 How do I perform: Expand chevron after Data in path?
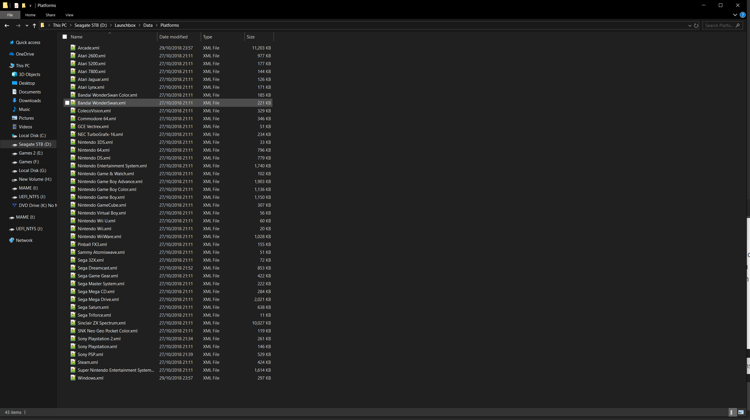tap(156, 25)
